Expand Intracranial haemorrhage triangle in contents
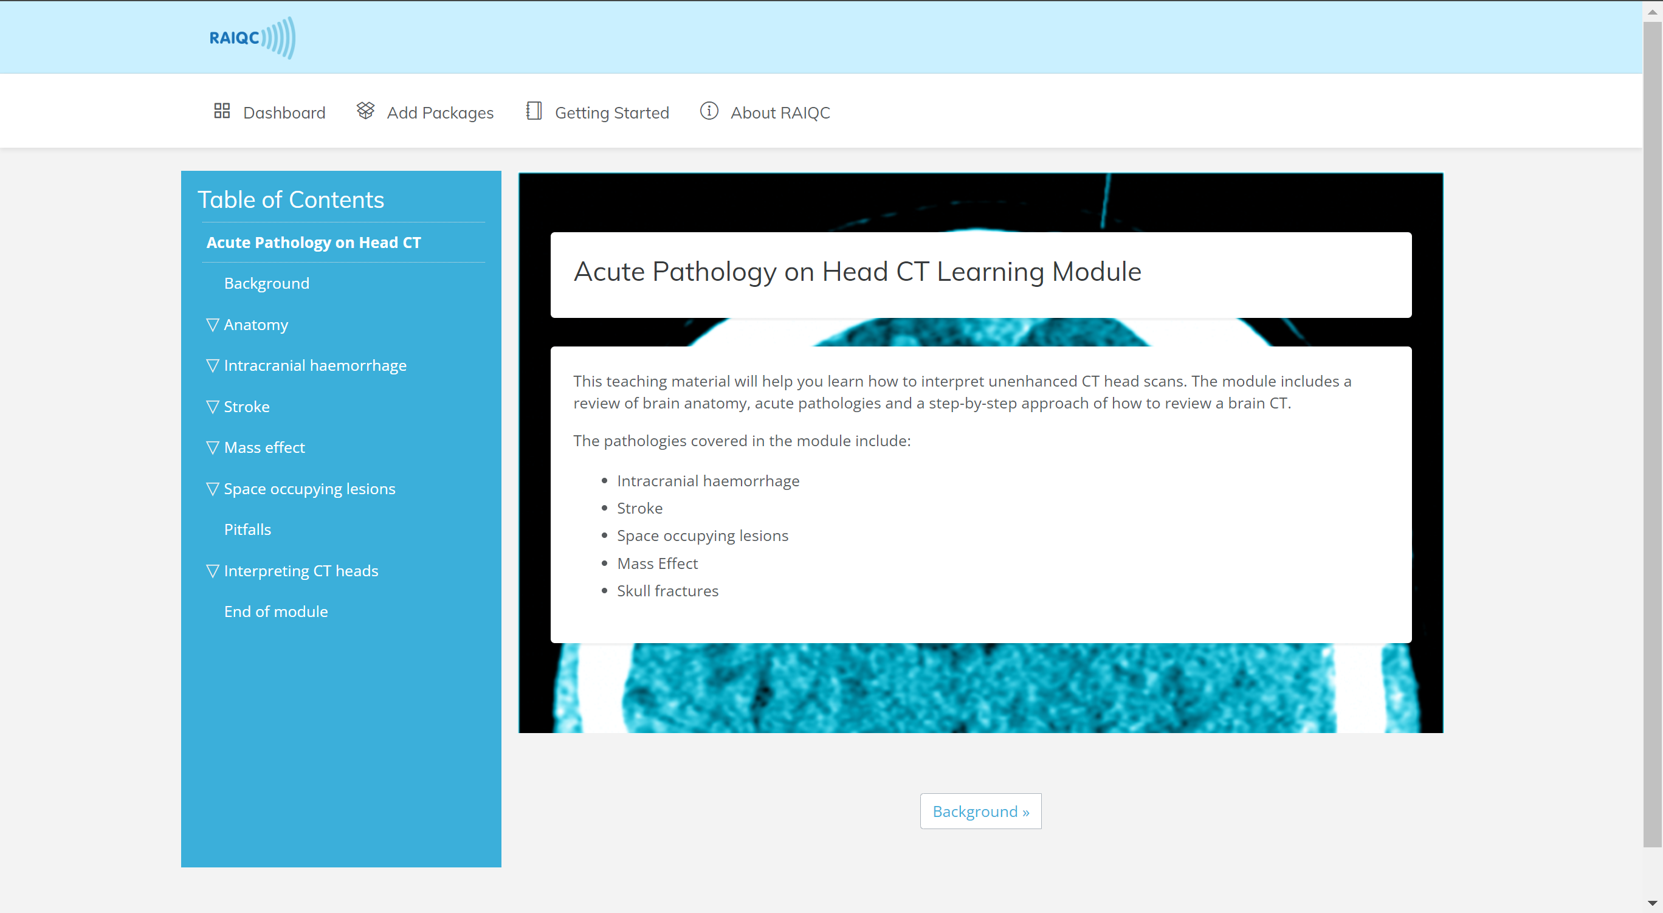 212,365
